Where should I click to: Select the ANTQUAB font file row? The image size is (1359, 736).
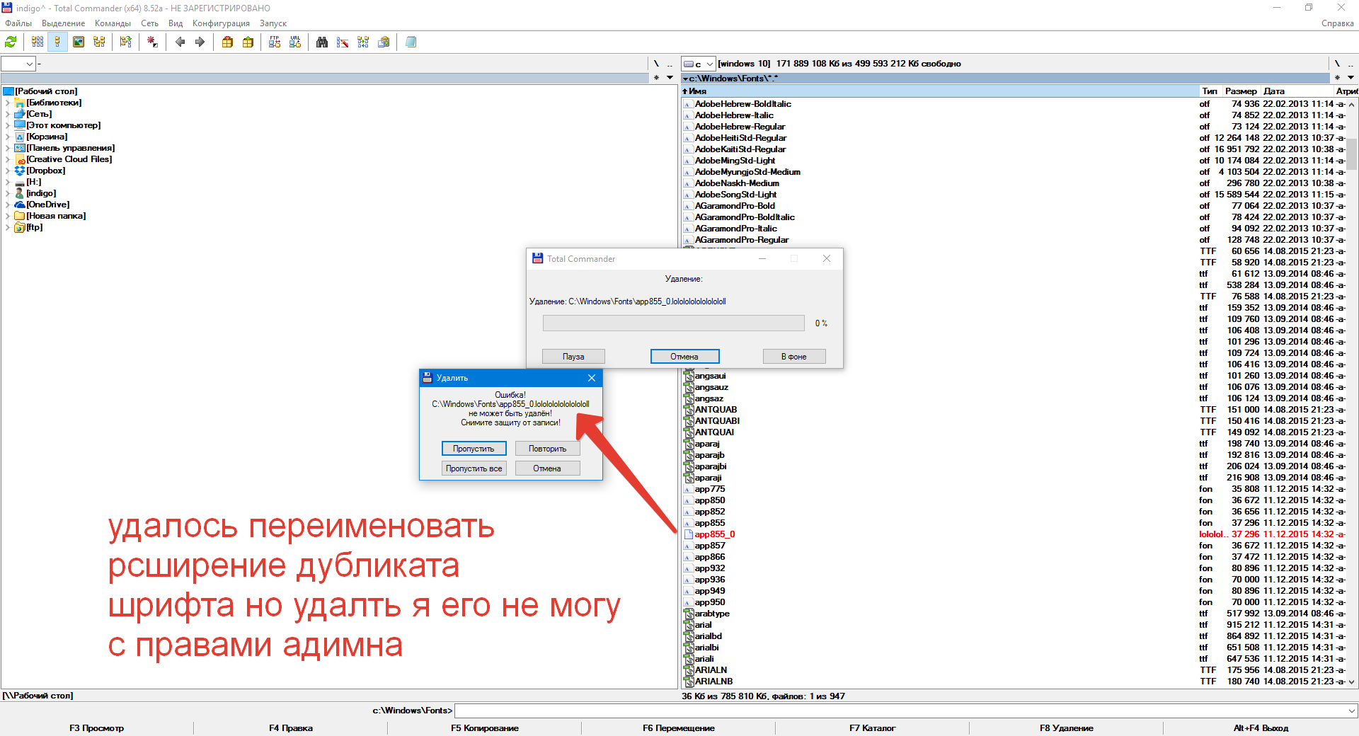click(x=1014, y=410)
